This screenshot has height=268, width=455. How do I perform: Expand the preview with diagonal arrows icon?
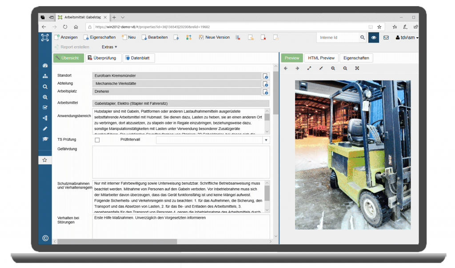[309, 68]
